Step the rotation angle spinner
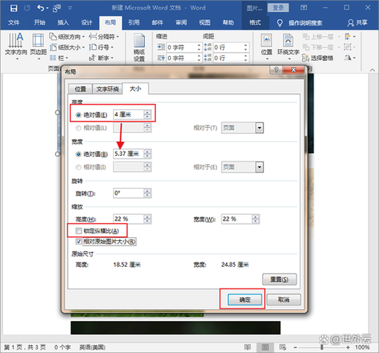This screenshot has width=379, height=353. pyautogui.click(x=147, y=193)
